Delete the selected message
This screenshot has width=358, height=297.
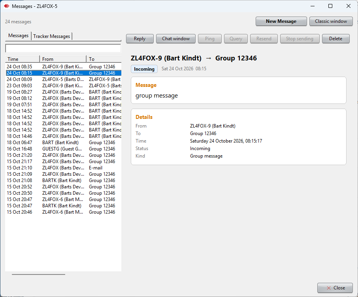(x=335, y=39)
